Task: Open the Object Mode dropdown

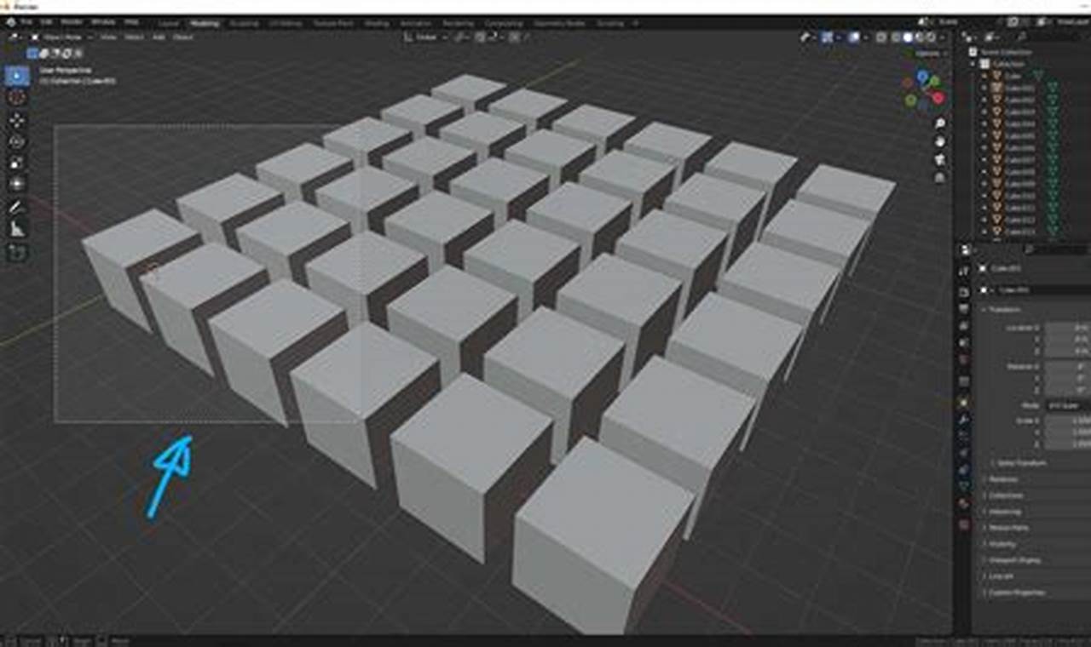Action: pos(61,37)
